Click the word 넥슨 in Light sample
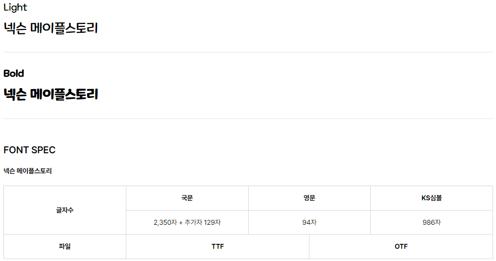The width and height of the screenshot is (496, 261). tap(15, 28)
